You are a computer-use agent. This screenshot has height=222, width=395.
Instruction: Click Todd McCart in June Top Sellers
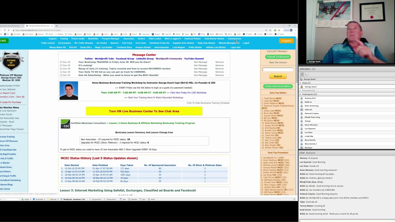click(x=271, y=98)
